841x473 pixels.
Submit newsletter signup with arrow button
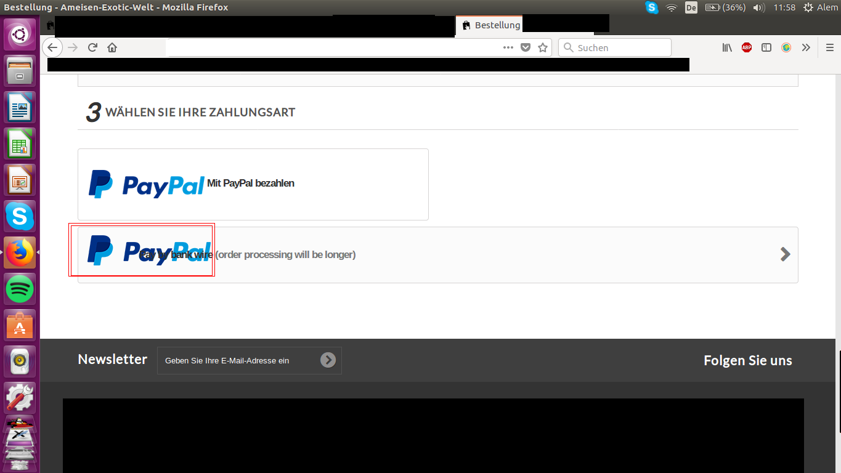coord(328,360)
